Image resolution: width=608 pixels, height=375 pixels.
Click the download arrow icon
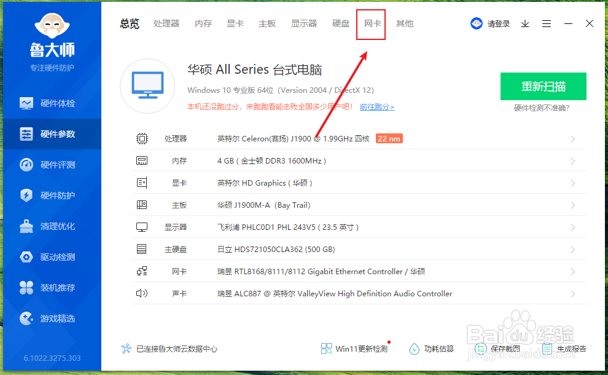coord(525,24)
